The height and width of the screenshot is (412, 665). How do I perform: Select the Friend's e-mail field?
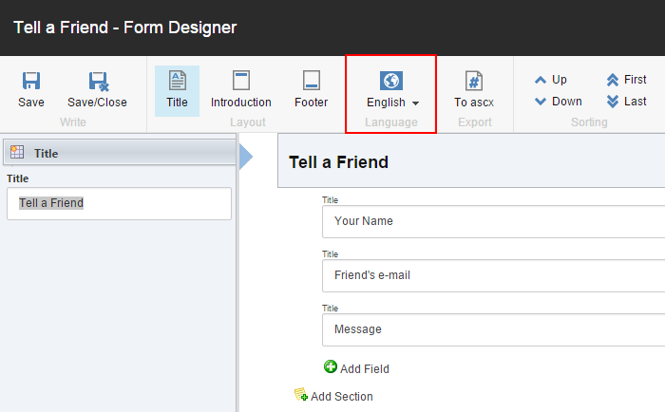coord(494,275)
